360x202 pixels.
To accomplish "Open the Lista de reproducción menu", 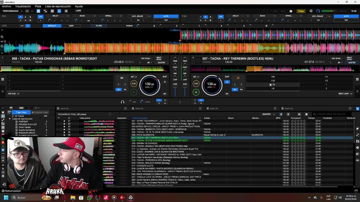I will 58,6.
